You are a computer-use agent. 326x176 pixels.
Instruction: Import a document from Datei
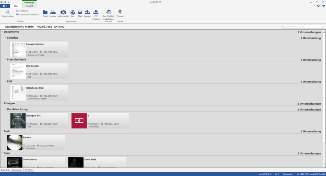tap(45, 13)
